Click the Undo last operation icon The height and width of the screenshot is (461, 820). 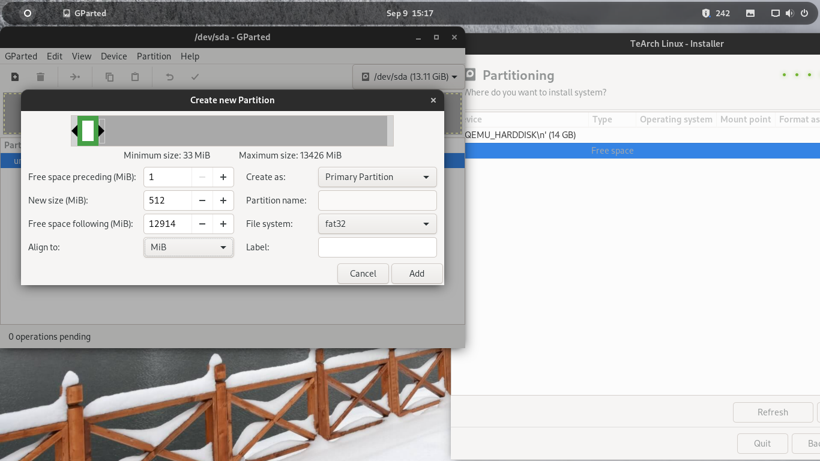(170, 77)
